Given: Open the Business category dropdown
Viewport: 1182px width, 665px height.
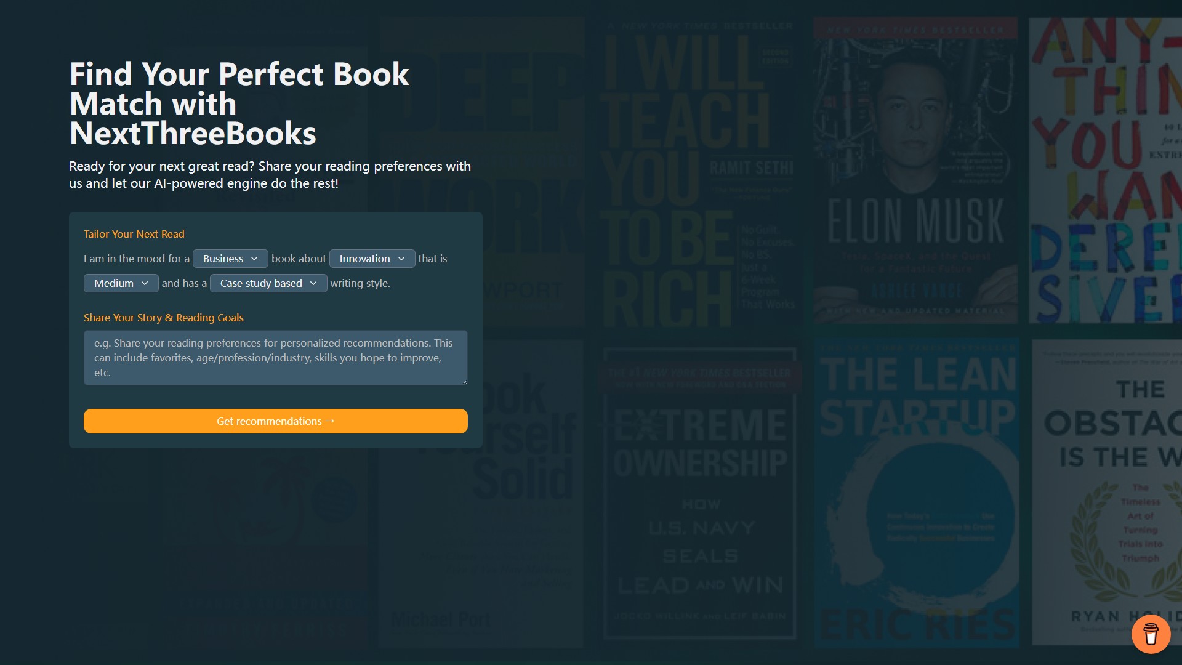Looking at the screenshot, I should (x=230, y=259).
